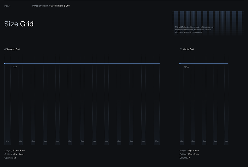This screenshot has width=248, height=167.
Task: Click the mobile Colums 4 spec line
Action: [185, 158]
